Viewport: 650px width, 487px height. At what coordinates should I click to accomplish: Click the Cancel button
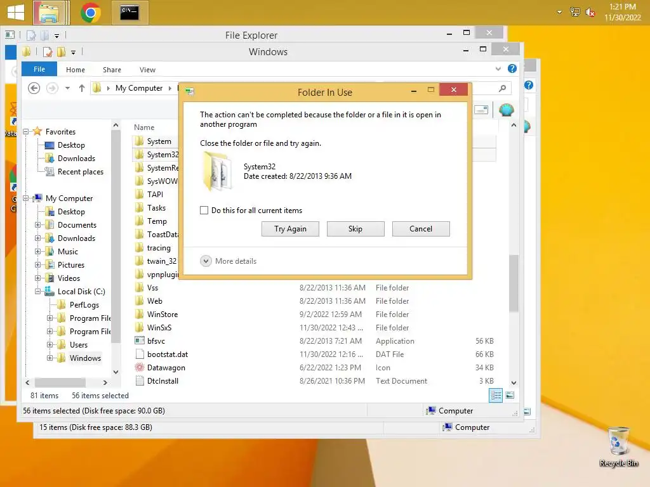tap(421, 228)
